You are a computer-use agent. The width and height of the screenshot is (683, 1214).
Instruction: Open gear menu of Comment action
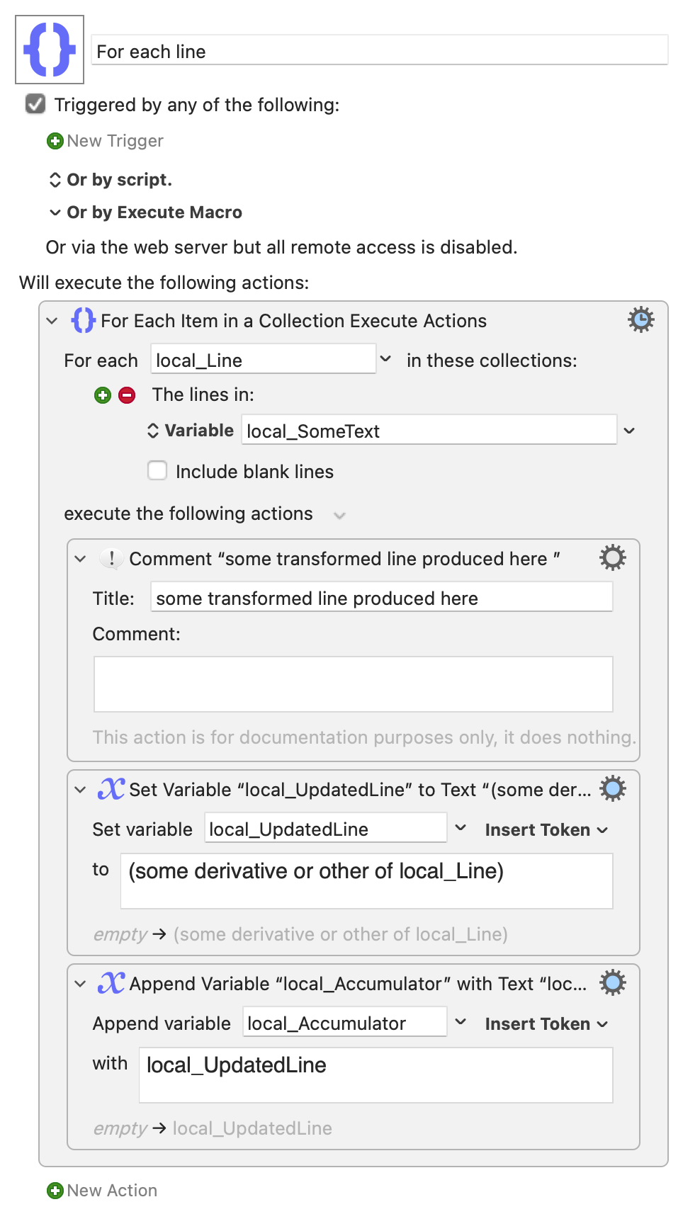click(x=613, y=558)
